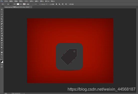Select the Rectangular Marquee tool

pyautogui.click(x=2, y=12)
